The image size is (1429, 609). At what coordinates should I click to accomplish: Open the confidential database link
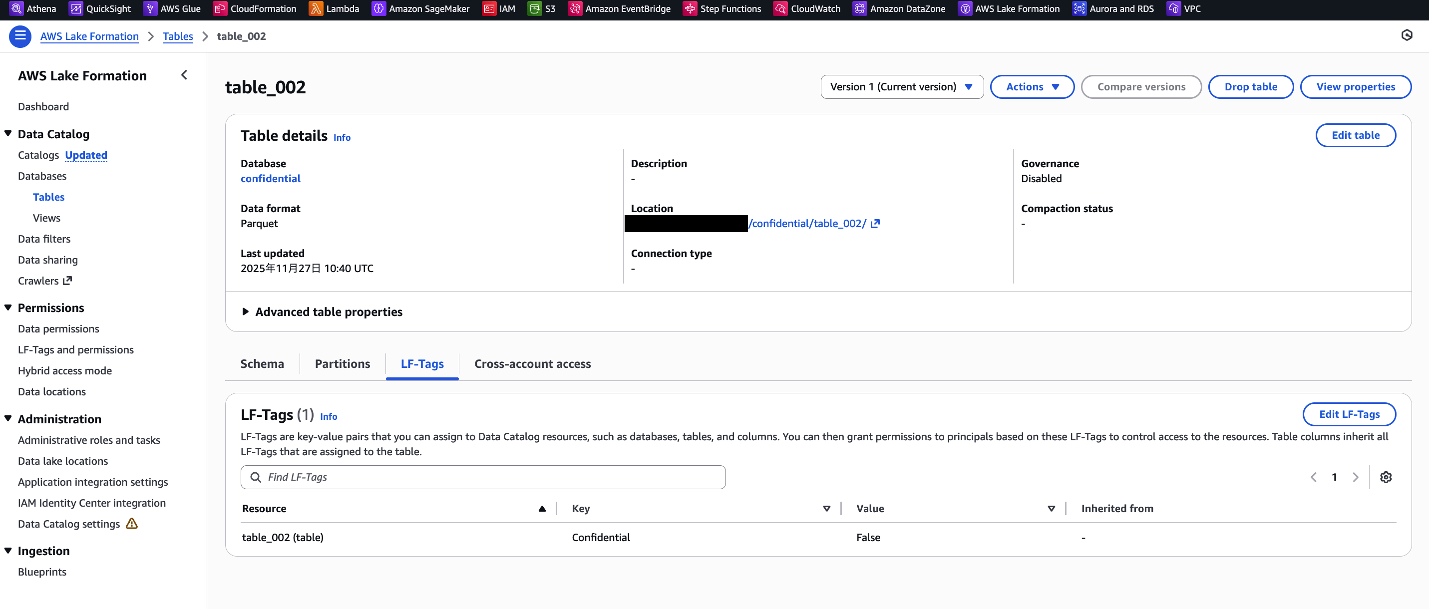[x=270, y=179]
